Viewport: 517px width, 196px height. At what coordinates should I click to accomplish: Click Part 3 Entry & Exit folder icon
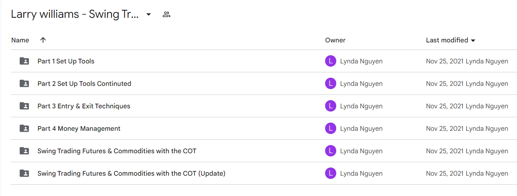pyautogui.click(x=24, y=106)
